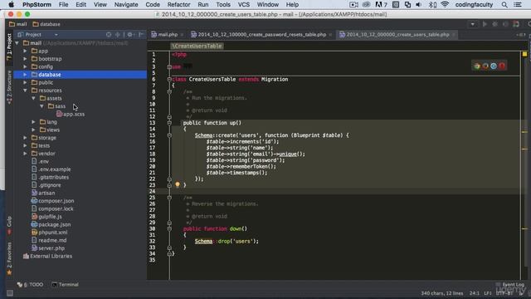Viewport: 531px width, 299px height.
Task: Toggle the Gulp side tool window
Action: (9, 225)
